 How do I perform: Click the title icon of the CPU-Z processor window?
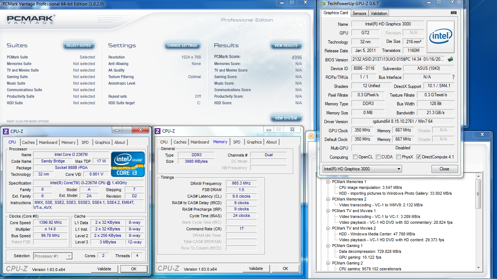(6, 131)
